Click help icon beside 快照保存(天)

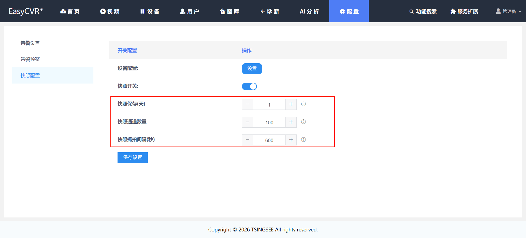303,104
